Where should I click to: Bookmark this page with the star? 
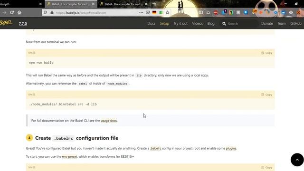click(x=168, y=13)
